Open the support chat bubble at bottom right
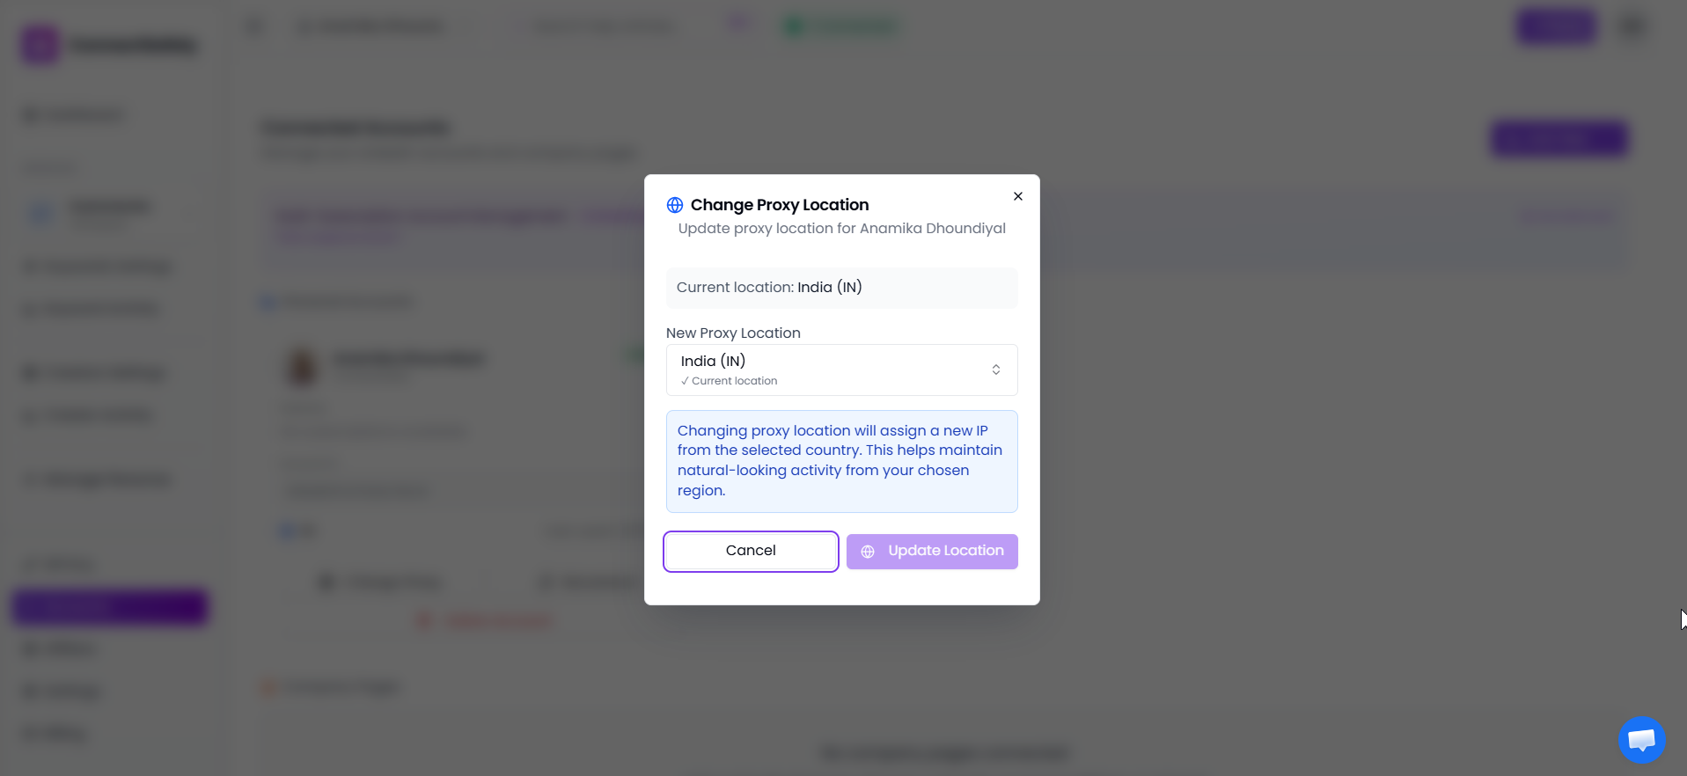Viewport: 1687px width, 776px height. 1640,739
